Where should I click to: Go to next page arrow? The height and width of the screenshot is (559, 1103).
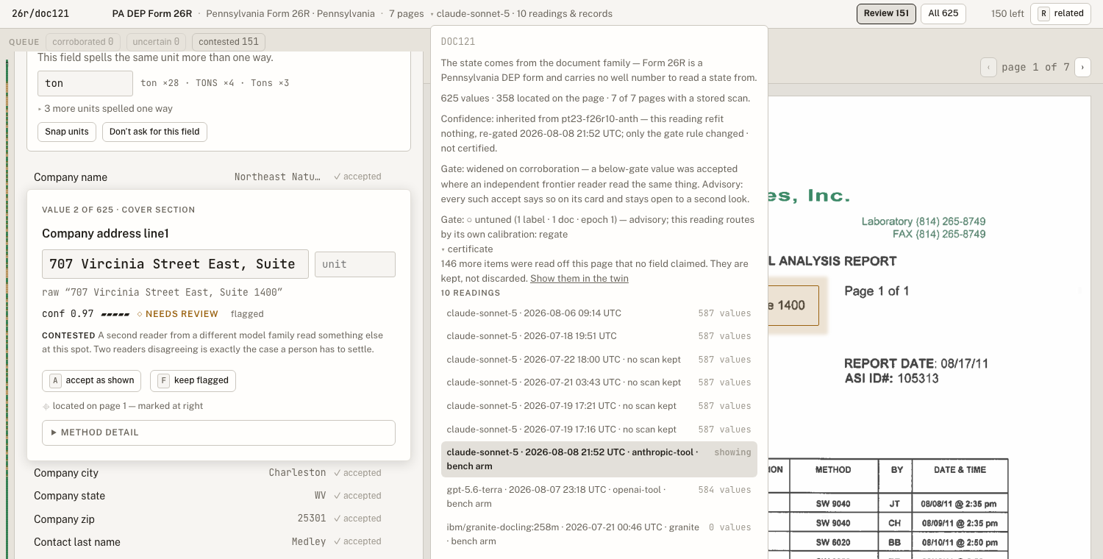point(1082,67)
